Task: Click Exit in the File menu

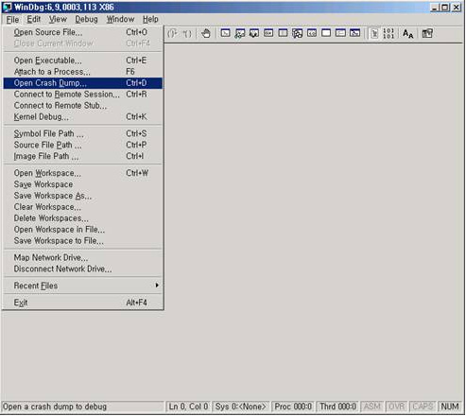Action: pyautogui.click(x=83, y=303)
